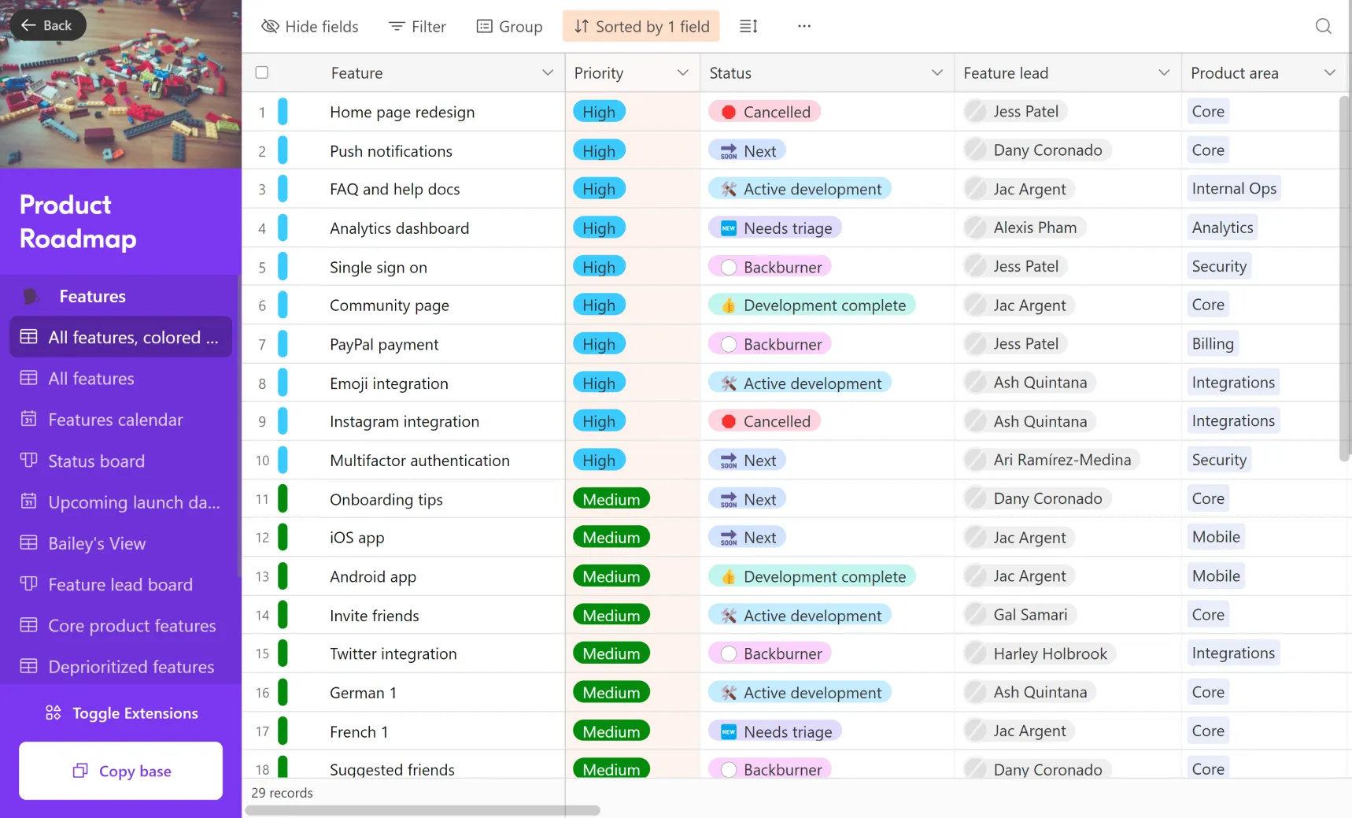1352x818 pixels.
Task: Hide fields using the eye icon
Action: [x=310, y=26]
